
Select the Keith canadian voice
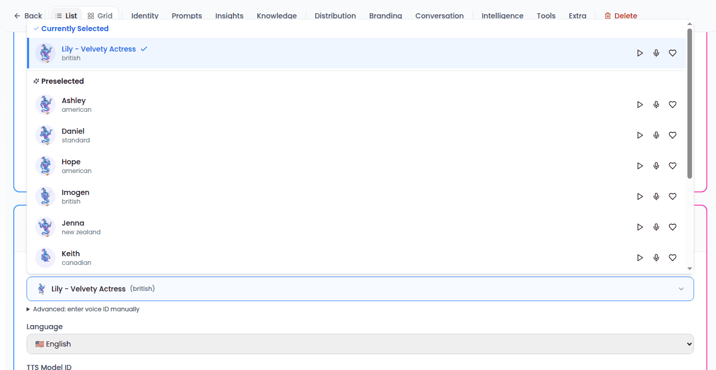[356, 258]
